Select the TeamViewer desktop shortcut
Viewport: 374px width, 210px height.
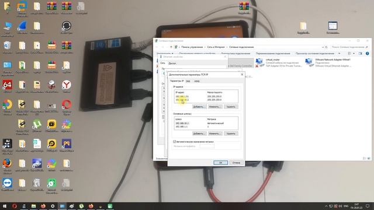[7, 184]
